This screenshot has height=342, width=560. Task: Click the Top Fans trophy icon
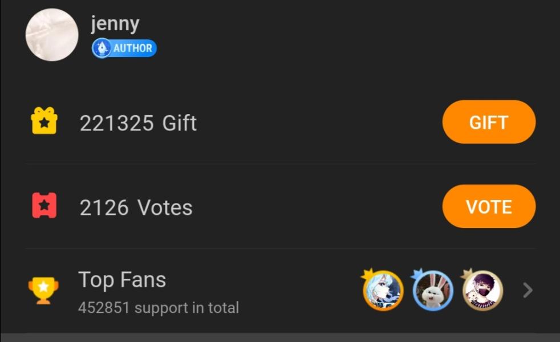click(43, 290)
